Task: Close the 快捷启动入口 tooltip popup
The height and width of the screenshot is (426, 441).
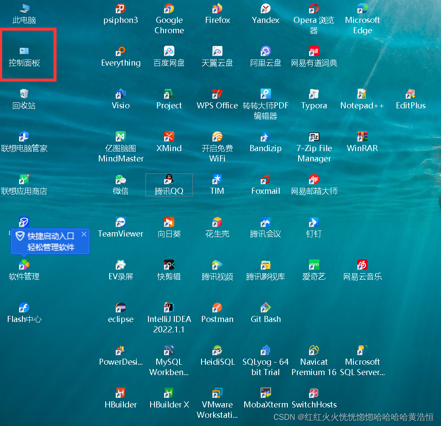Action: 84,234
